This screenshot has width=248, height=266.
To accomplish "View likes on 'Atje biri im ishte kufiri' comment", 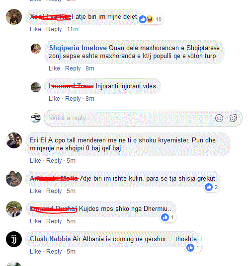I will tap(211, 187).
